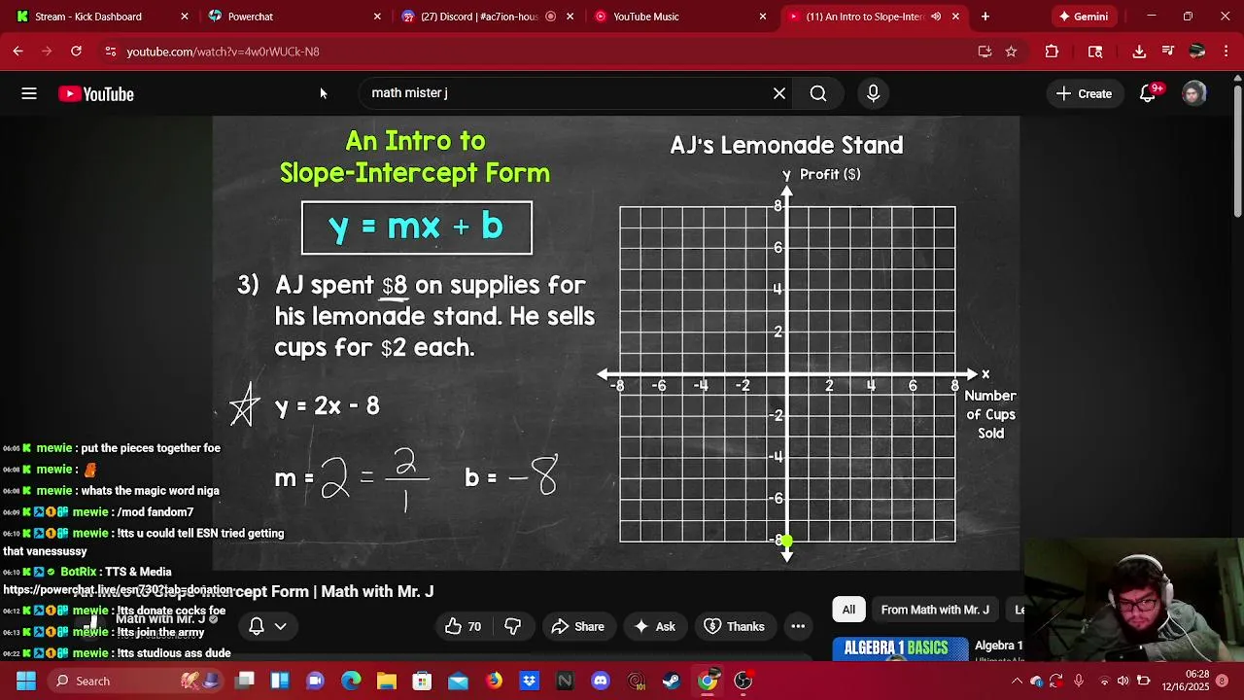The height and width of the screenshot is (700, 1244).
Task: Open Dropbox from taskbar
Action: point(530,681)
